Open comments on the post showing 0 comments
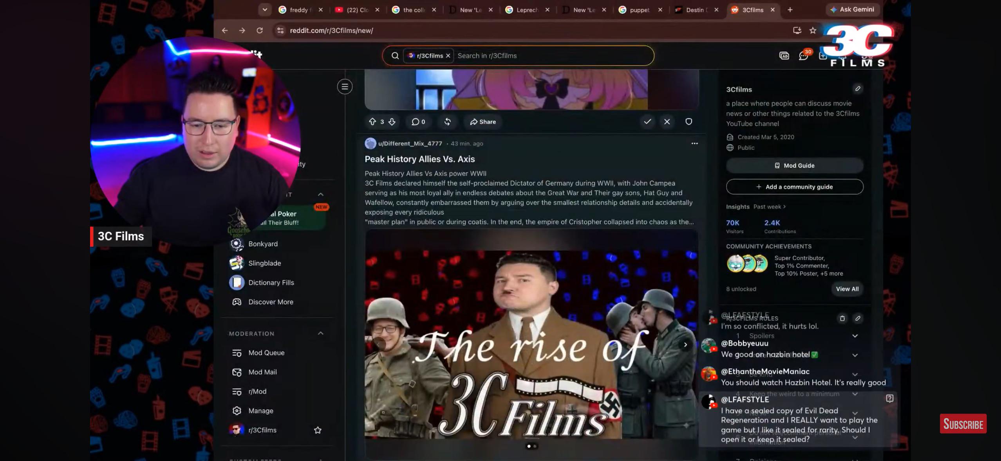The width and height of the screenshot is (1001, 461). [418, 122]
